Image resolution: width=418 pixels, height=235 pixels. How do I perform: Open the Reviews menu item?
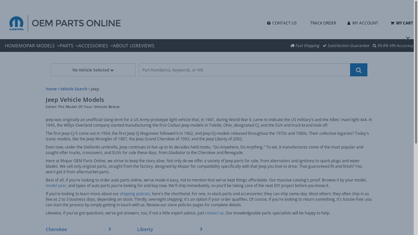coord(145,46)
